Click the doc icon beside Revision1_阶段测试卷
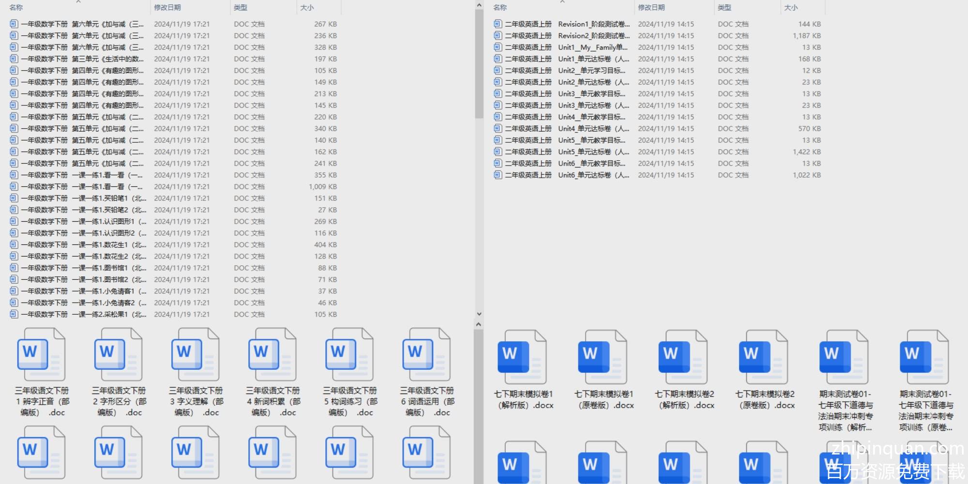 pyautogui.click(x=498, y=24)
